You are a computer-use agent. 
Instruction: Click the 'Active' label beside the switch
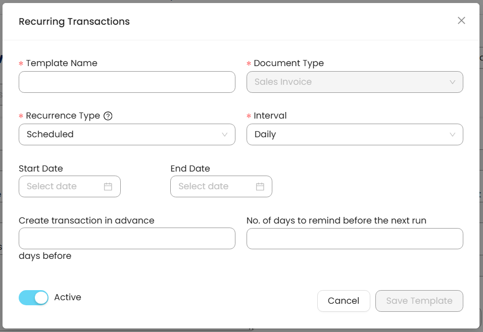click(x=68, y=297)
